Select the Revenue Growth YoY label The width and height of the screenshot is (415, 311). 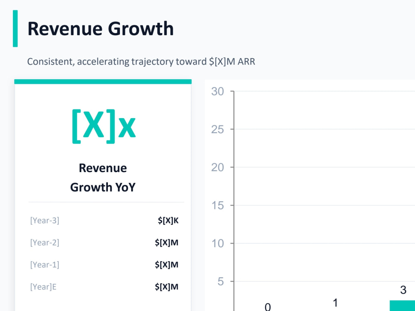[x=103, y=177]
